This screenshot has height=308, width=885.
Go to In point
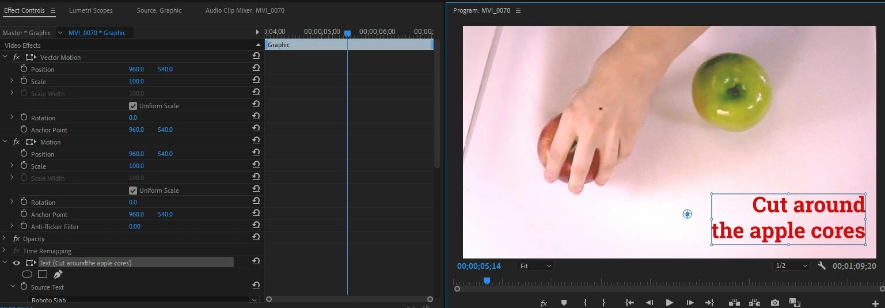pyautogui.click(x=630, y=303)
